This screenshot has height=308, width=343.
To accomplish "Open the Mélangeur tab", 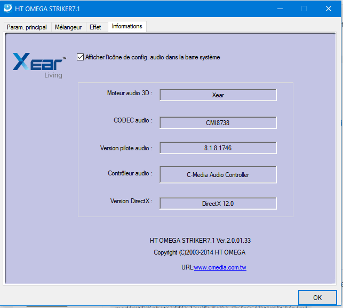I will (68, 27).
